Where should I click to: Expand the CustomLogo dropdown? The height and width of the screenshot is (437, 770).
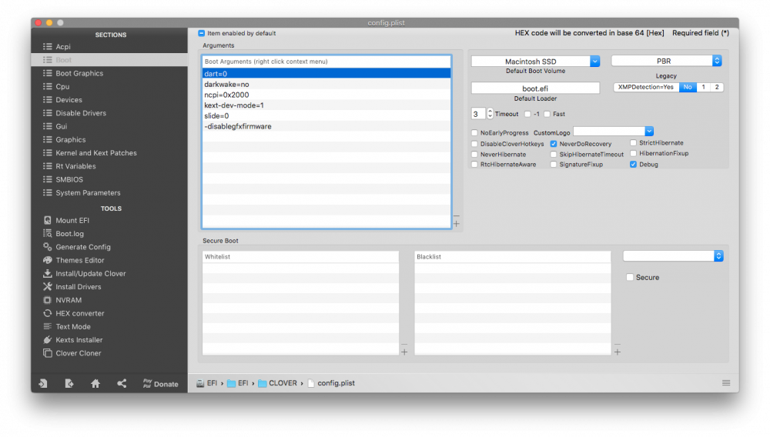click(649, 131)
